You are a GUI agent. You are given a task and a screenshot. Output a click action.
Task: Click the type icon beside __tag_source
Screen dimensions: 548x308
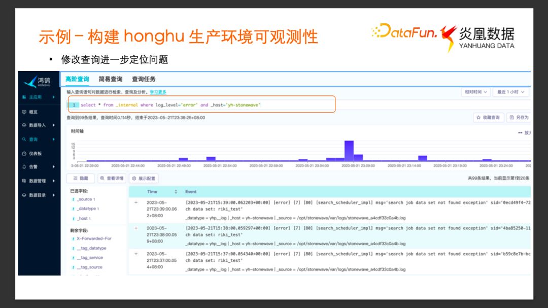click(74, 267)
